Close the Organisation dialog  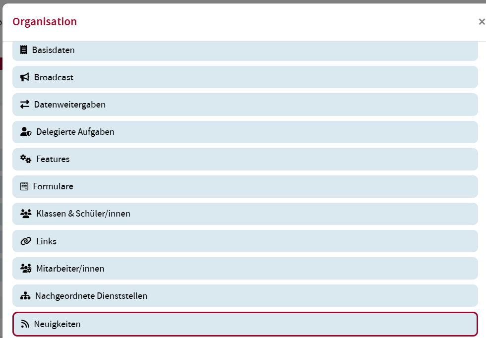click(x=481, y=22)
